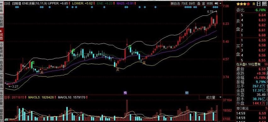
Task: Select the sell level 1 price 6.60
Action: (x=262, y=35)
